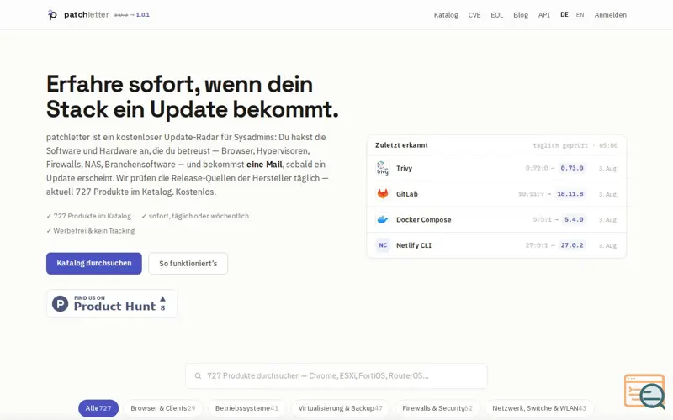The height and width of the screenshot is (420, 673).
Task: Switch language to EN
Action: coord(580,14)
